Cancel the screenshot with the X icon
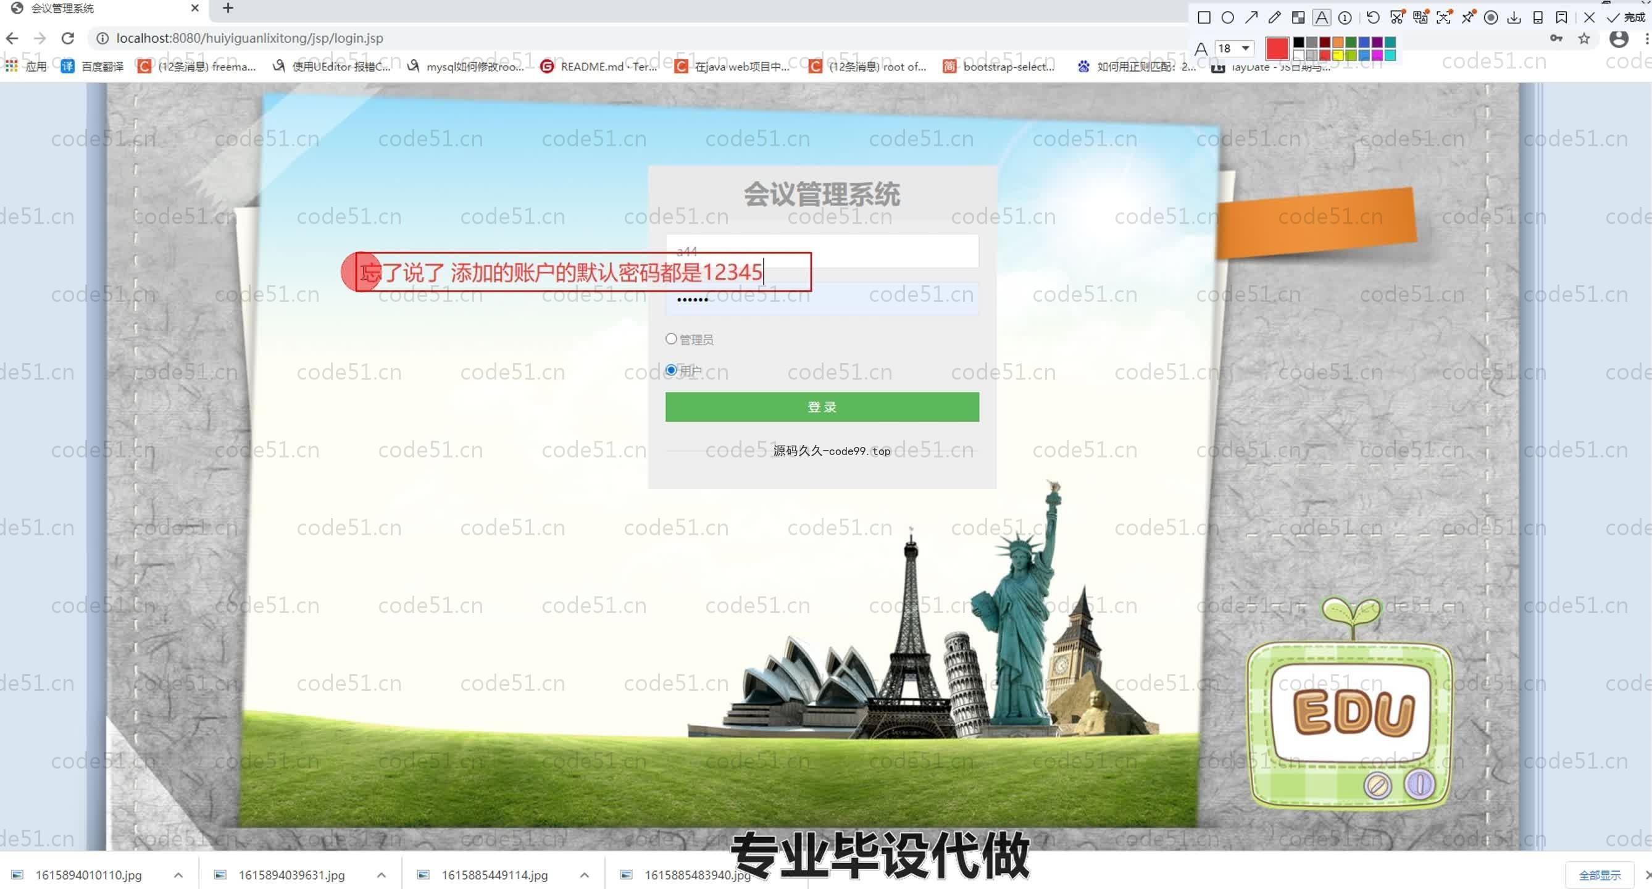Viewport: 1652px width, 889px height. (x=1589, y=18)
